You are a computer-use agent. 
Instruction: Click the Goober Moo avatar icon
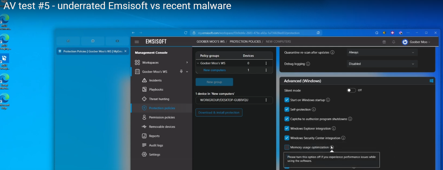coord(405,42)
